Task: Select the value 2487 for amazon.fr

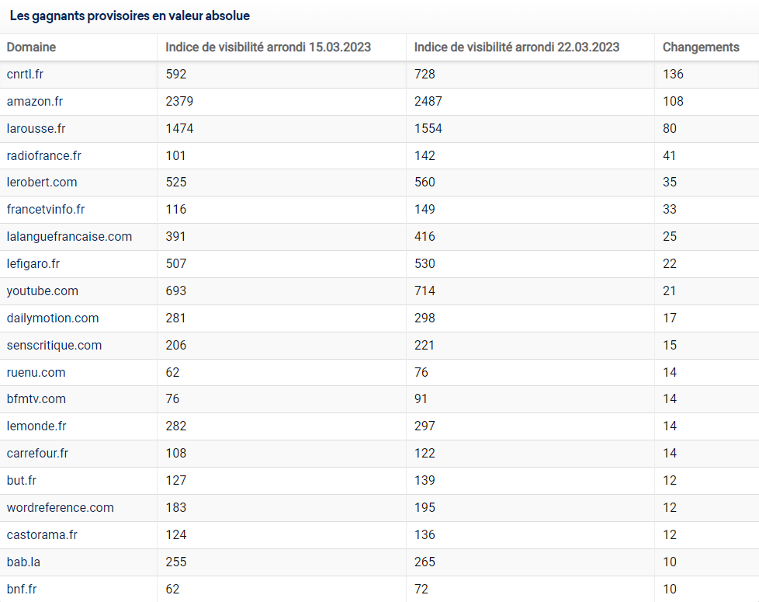Action: (428, 102)
